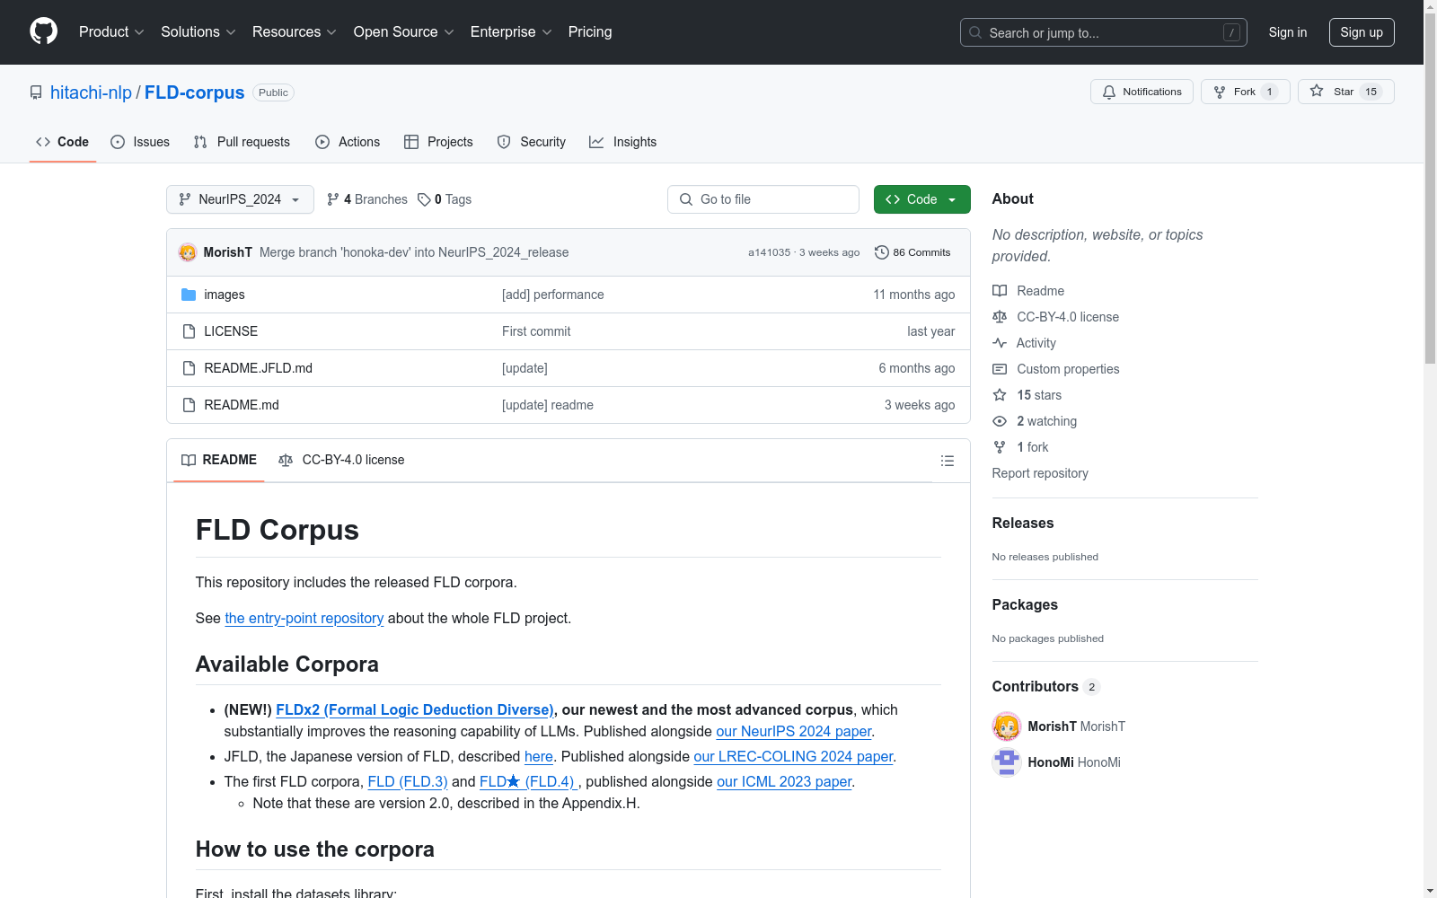Open the README.JFLD.md file
The height and width of the screenshot is (898, 1437).
tap(259, 368)
